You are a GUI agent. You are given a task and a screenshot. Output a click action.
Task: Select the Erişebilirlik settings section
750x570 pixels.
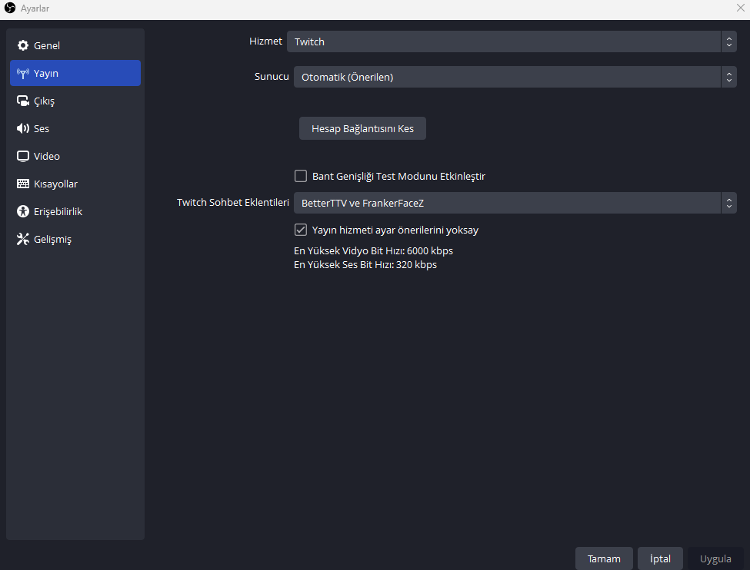click(75, 211)
